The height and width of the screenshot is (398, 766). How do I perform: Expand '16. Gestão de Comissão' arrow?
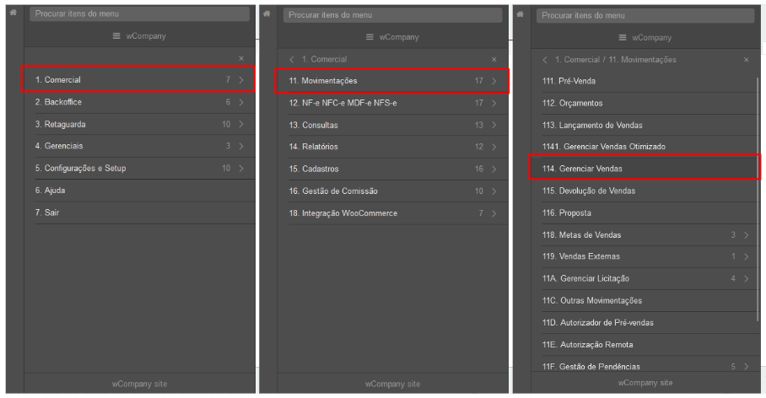click(x=494, y=191)
